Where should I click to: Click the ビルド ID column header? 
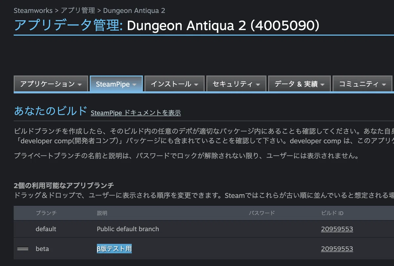(x=332, y=213)
